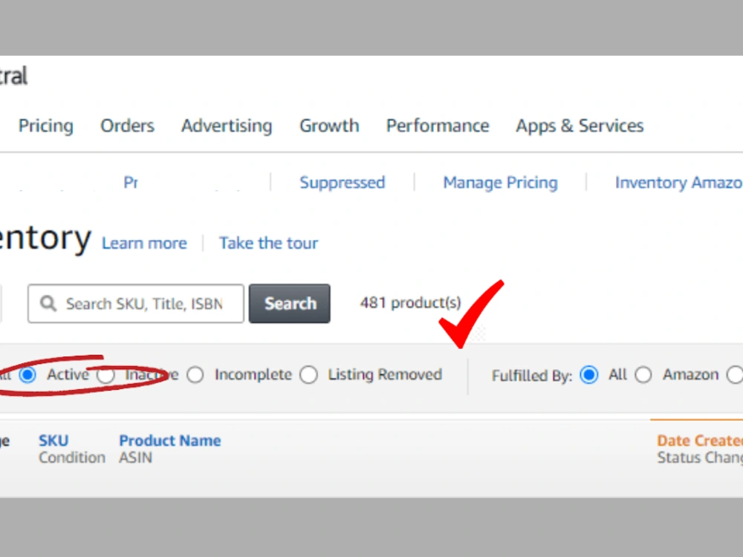The width and height of the screenshot is (743, 557).
Task: Open the Advertising menu
Action: 227,126
